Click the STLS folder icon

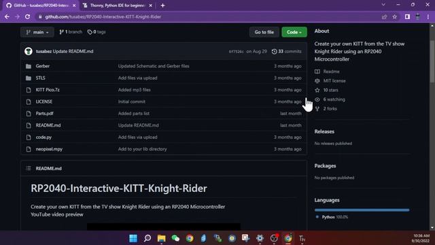tap(29, 78)
